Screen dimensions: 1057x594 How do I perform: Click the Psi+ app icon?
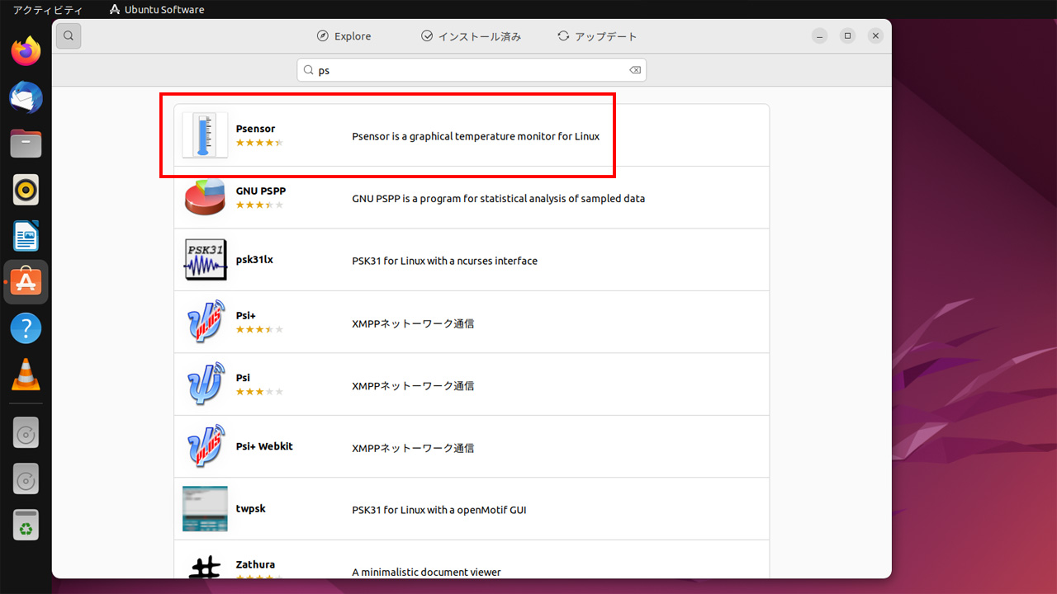point(205,322)
